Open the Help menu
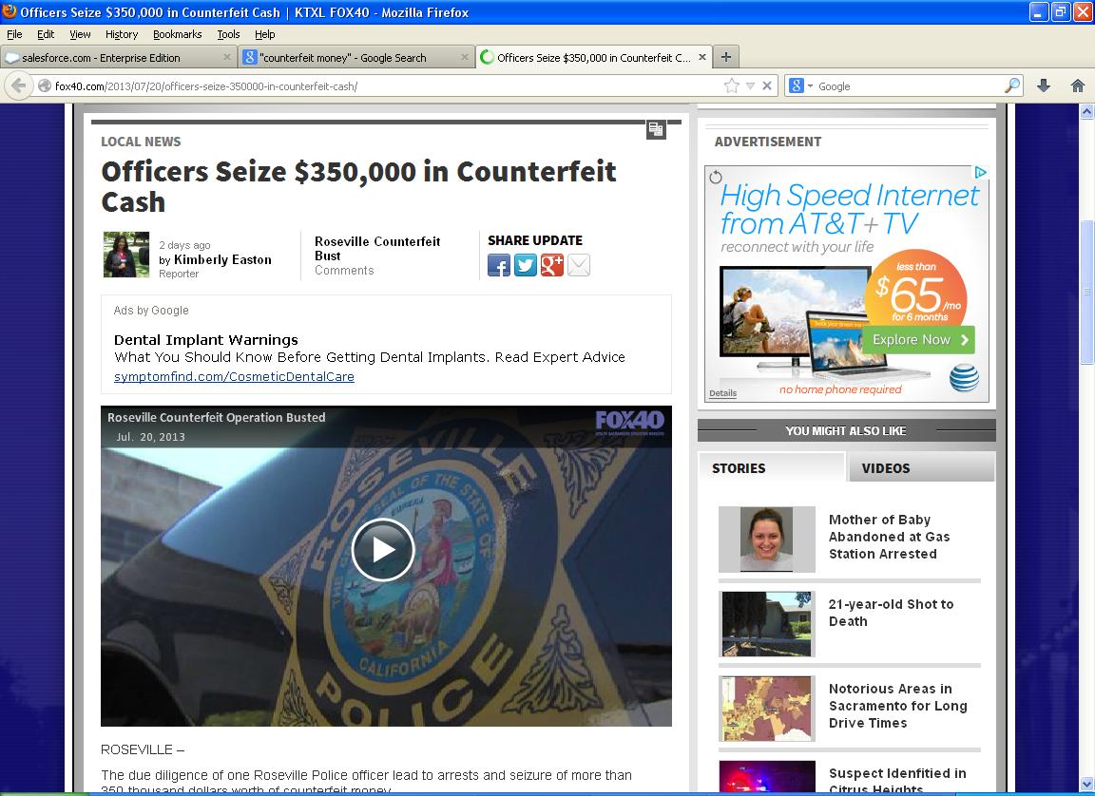Viewport: 1095px width, 796px height. (x=264, y=34)
